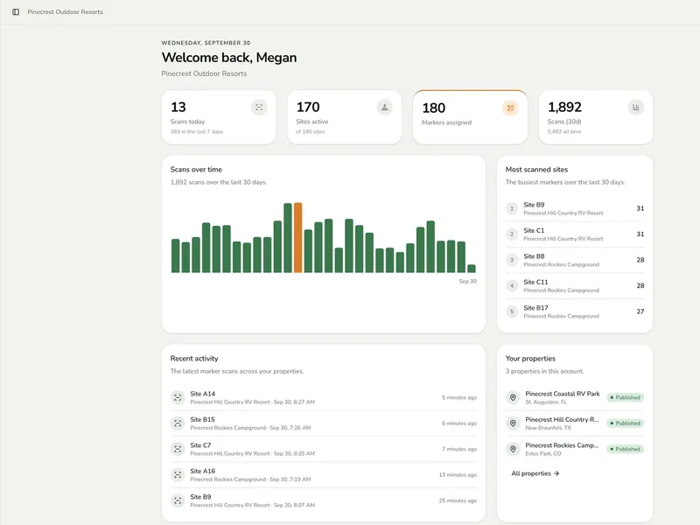Click the '5 minutes ago' timestamp
Viewport: 700px width, 525px height.
point(459,397)
